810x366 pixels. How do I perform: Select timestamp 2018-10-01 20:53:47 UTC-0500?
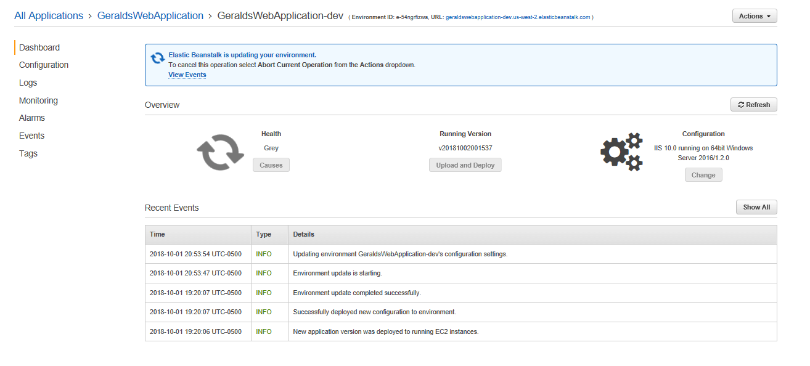tap(195, 273)
